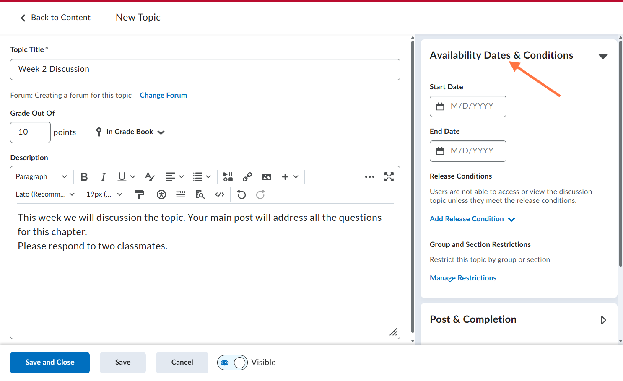
Task: Expand the Post & Completion panel
Action: pos(603,320)
